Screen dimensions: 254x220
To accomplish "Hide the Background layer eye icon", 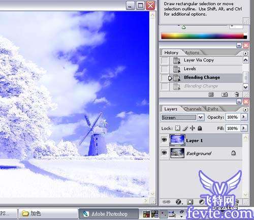I will click(164, 153).
